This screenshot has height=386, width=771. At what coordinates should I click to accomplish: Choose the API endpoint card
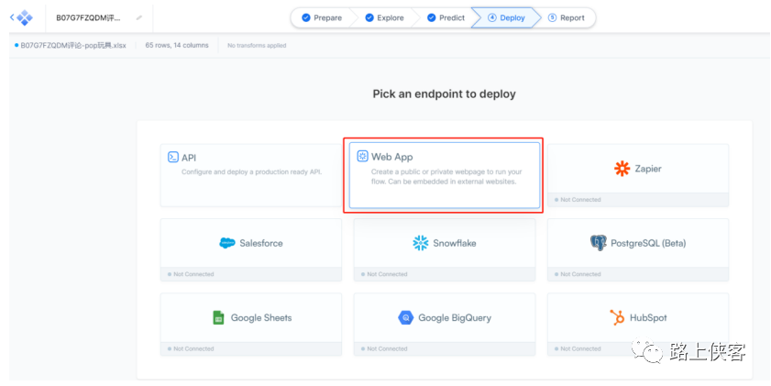(x=251, y=175)
